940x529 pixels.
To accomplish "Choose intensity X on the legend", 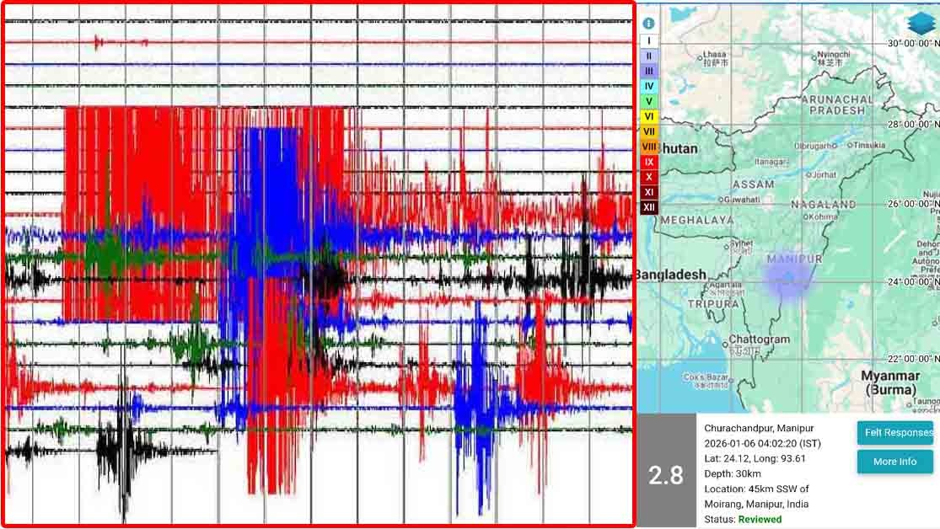I will (x=648, y=177).
